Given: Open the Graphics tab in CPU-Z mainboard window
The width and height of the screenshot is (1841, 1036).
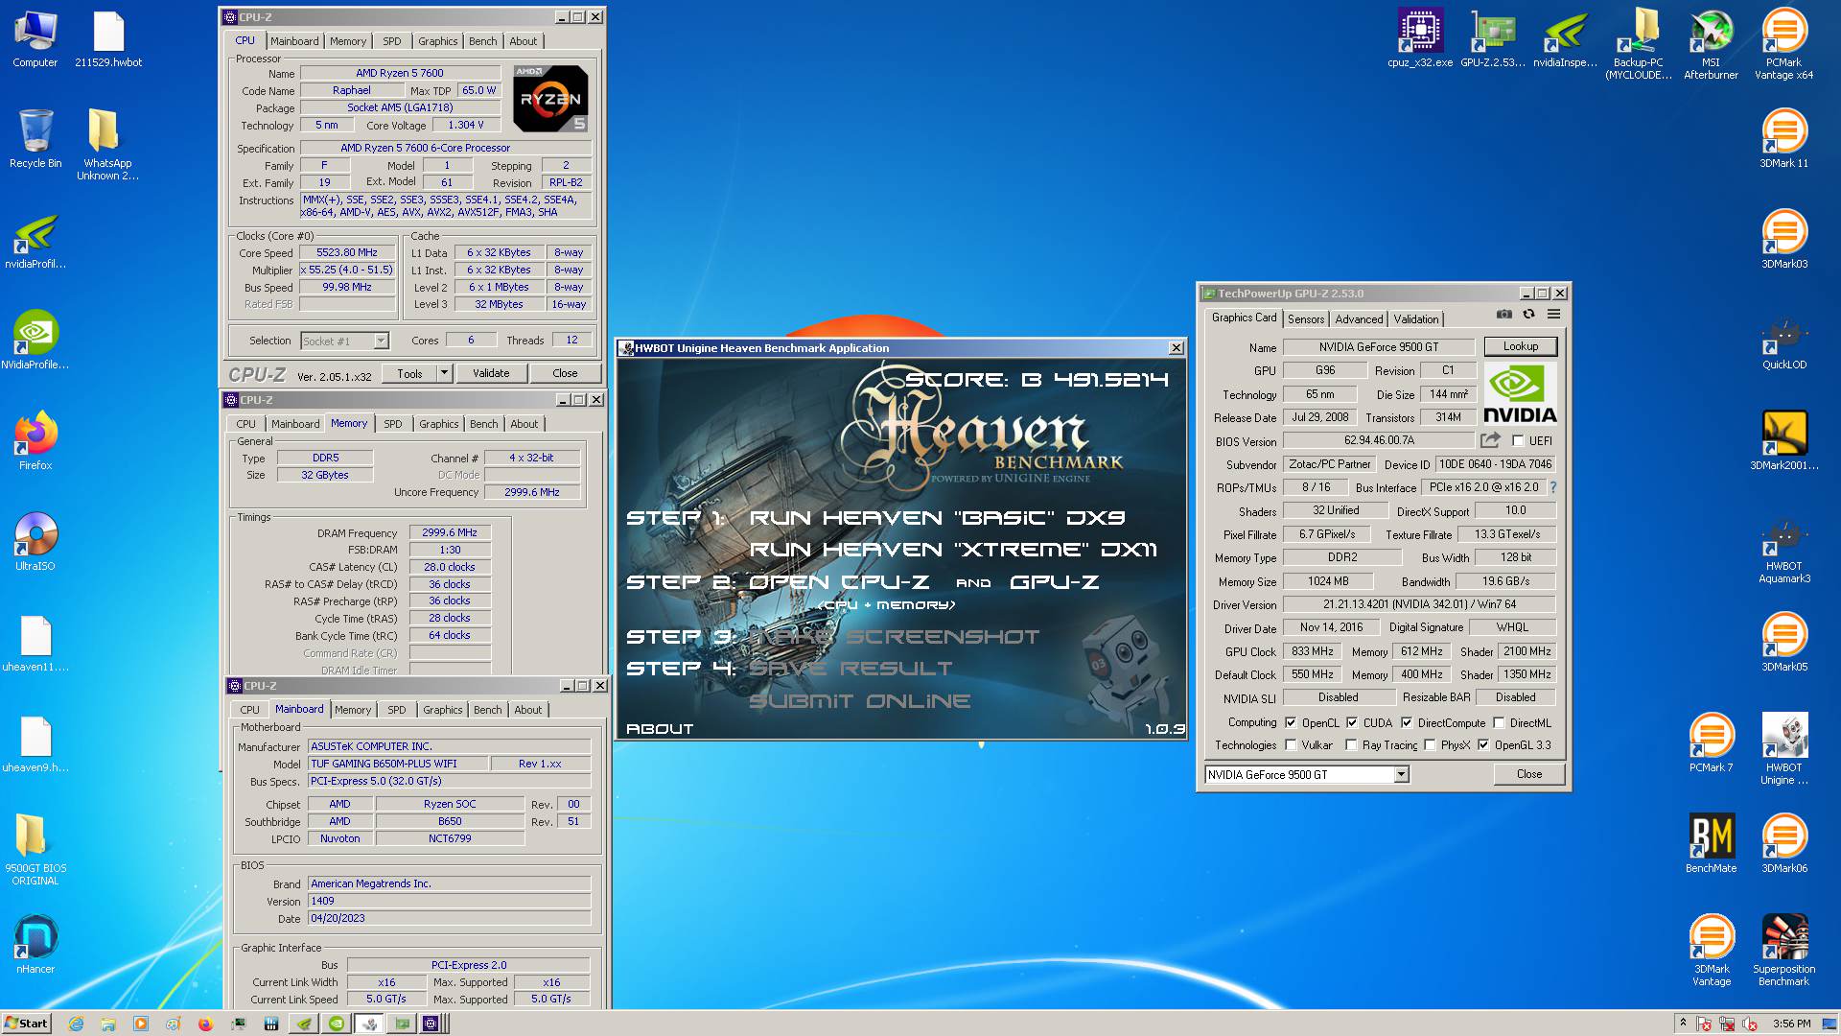Looking at the screenshot, I should (x=443, y=710).
